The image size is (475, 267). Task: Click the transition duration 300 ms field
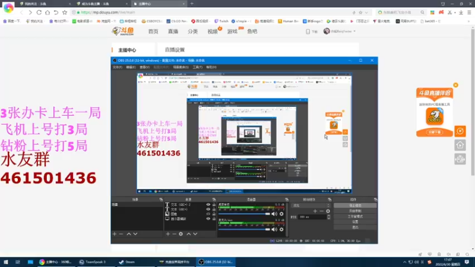click(x=312, y=217)
